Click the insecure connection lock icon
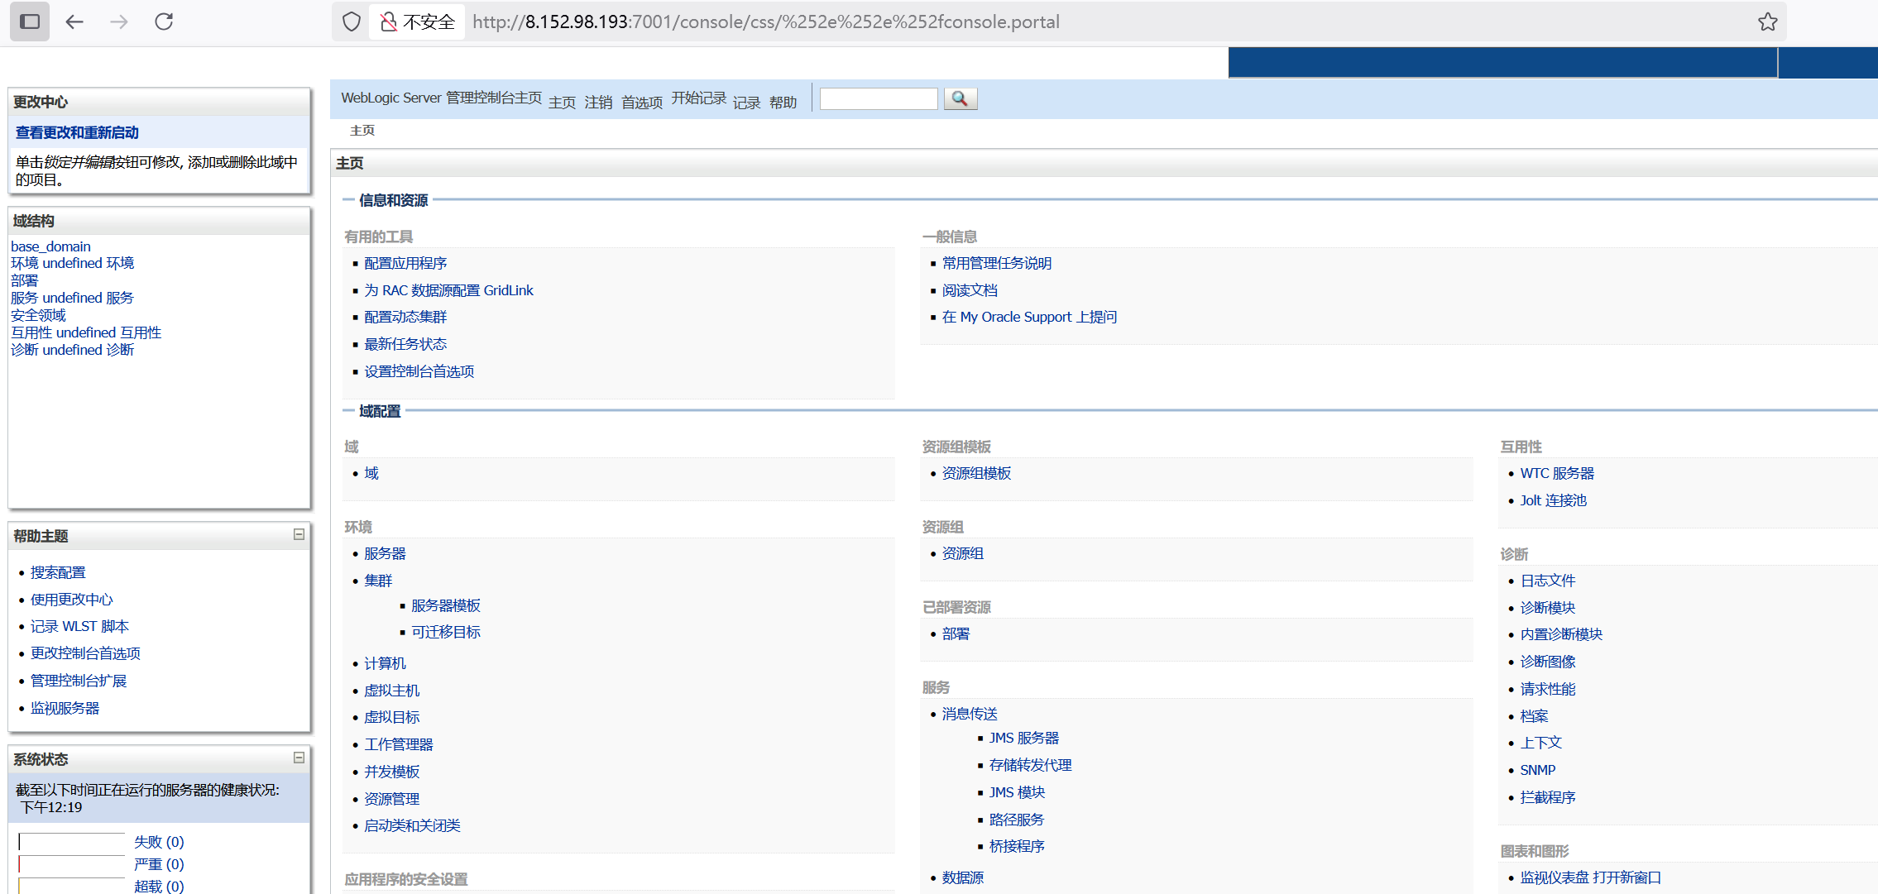Screen dimensions: 1878x894 (x=388, y=22)
